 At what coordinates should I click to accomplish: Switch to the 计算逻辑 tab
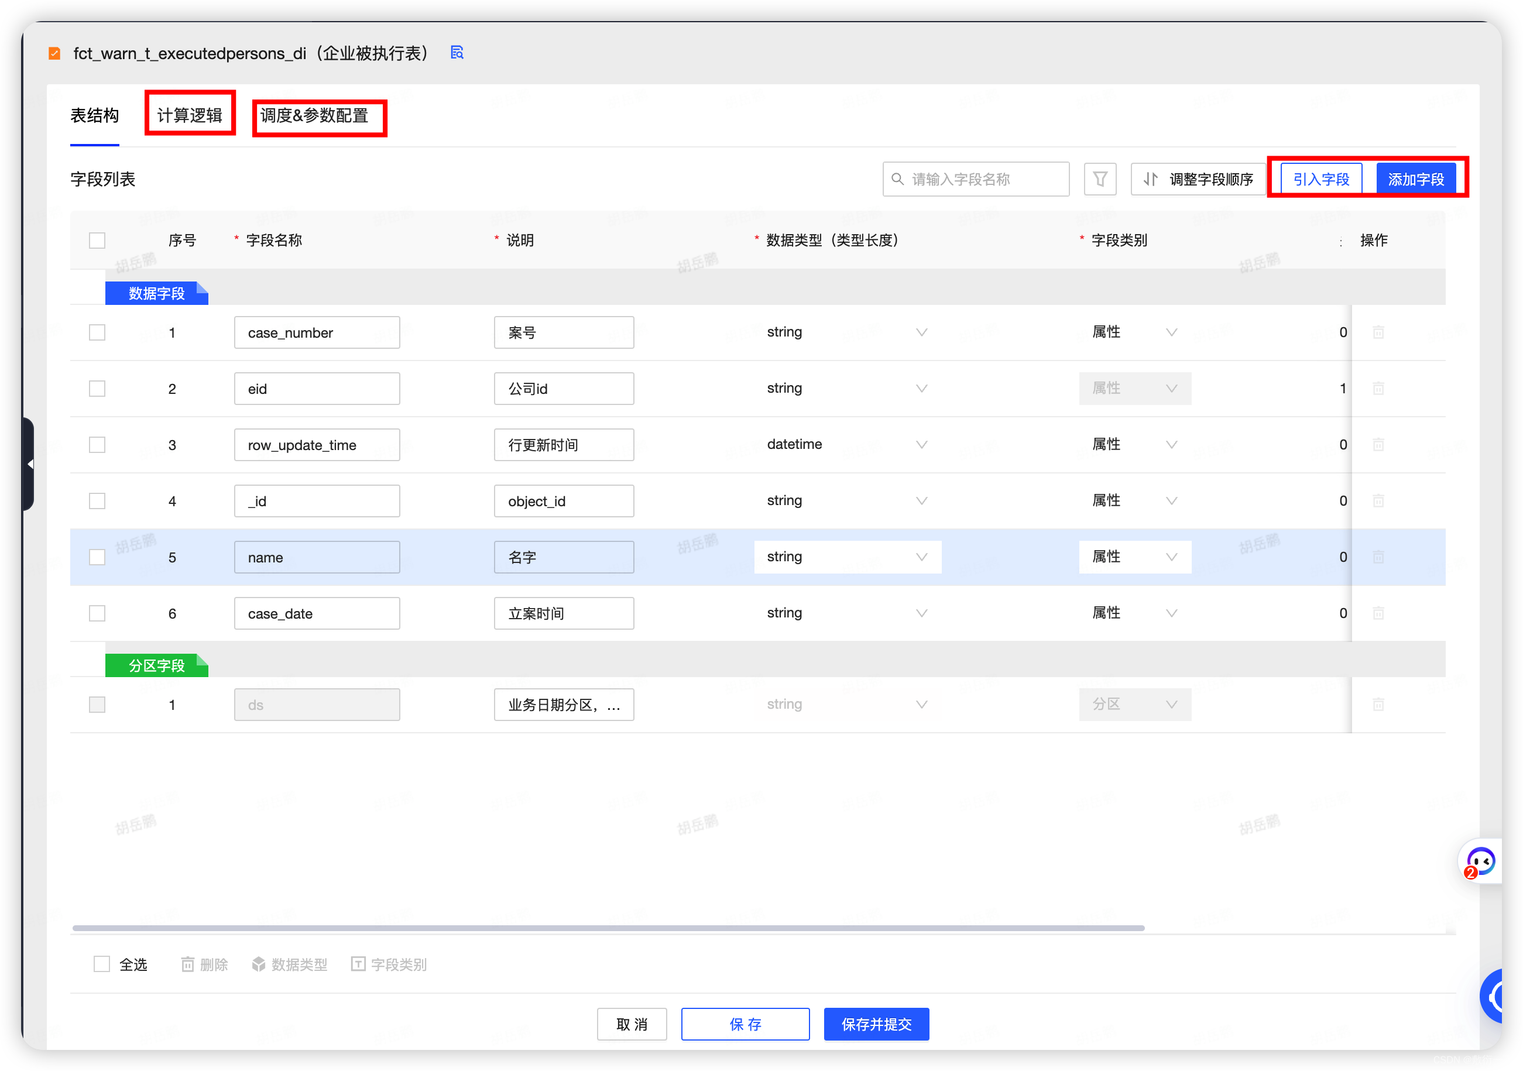pyautogui.click(x=190, y=115)
